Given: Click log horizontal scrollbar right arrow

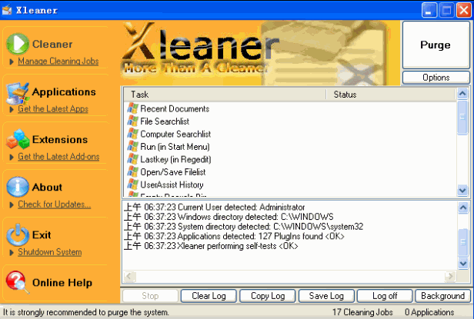Looking at the screenshot, I should (450, 276).
